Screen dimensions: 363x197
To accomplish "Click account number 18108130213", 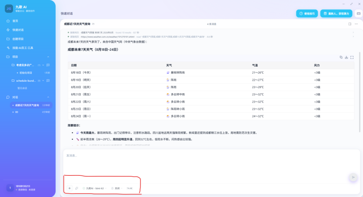I will point(23,186).
